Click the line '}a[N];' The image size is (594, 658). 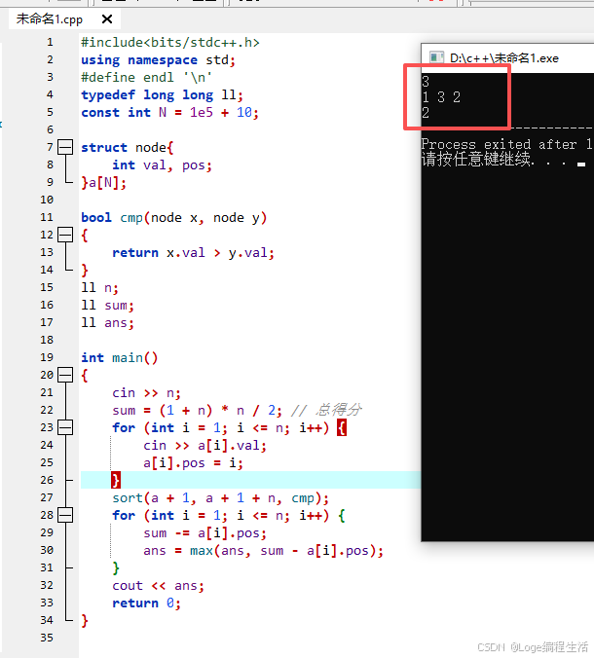click(x=103, y=183)
